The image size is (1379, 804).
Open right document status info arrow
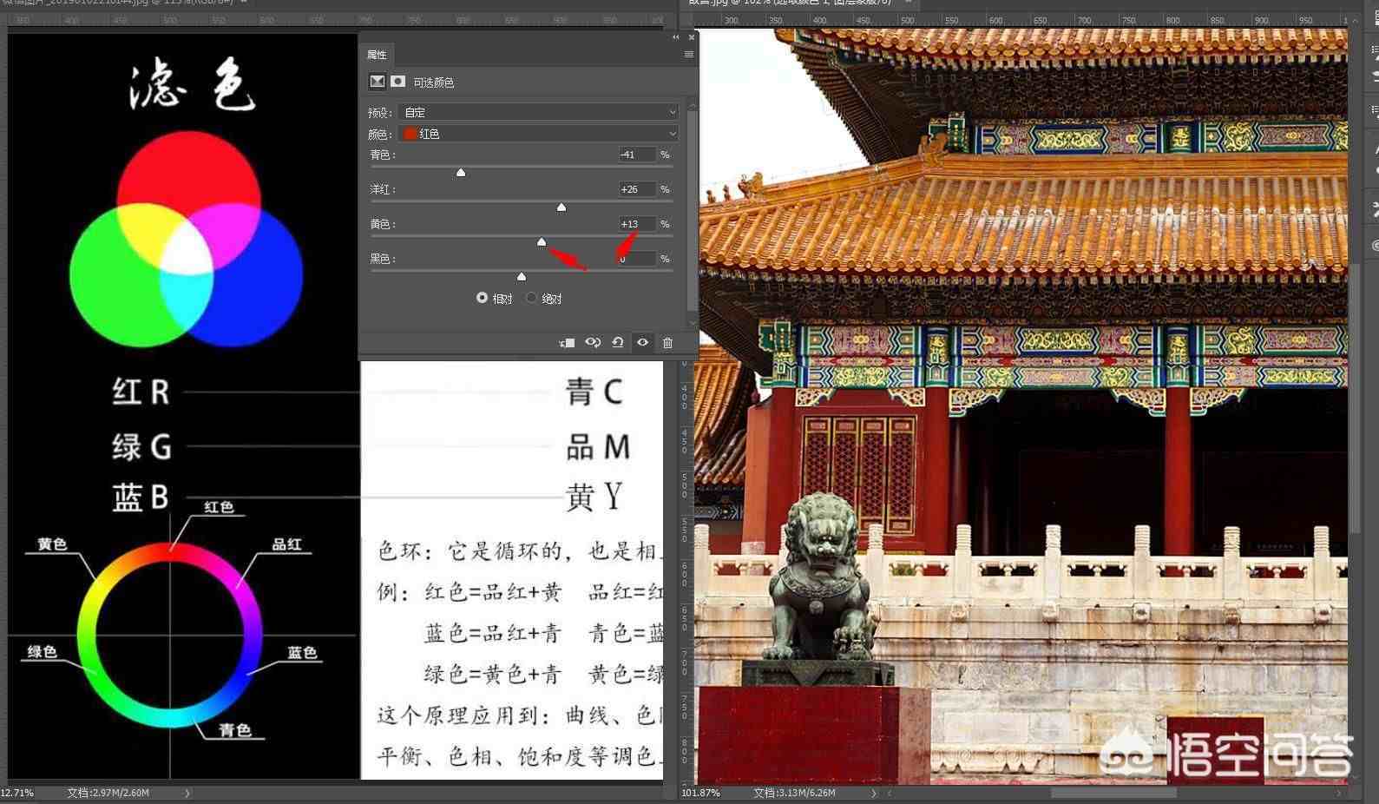[x=874, y=793]
